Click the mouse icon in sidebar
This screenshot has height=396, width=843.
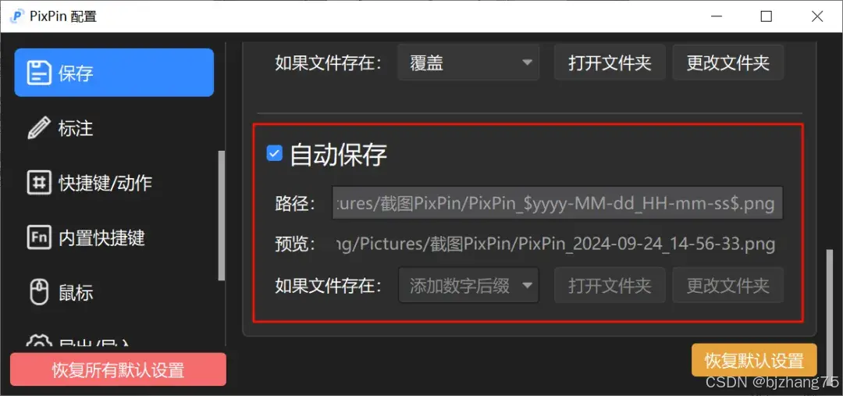point(39,293)
